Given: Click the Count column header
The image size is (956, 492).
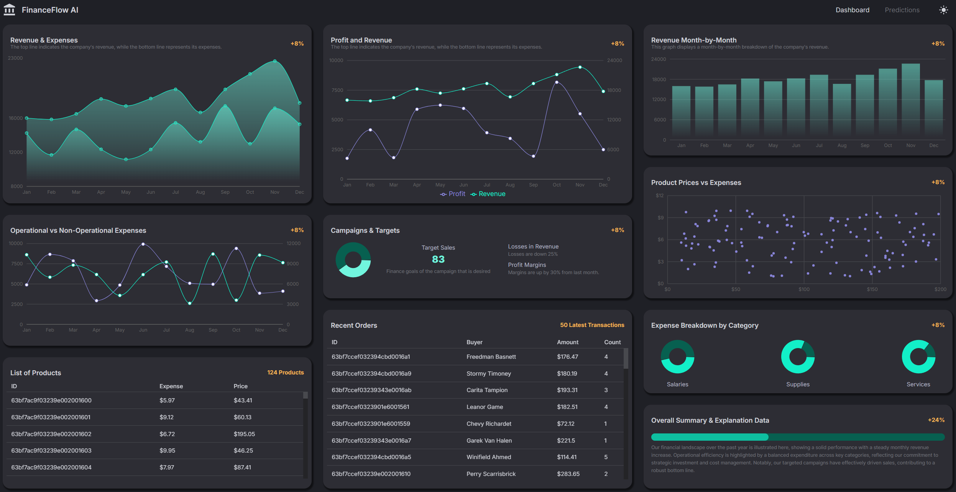Looking at the screenshot, I should pyautogui.click(x=612, y=342).
